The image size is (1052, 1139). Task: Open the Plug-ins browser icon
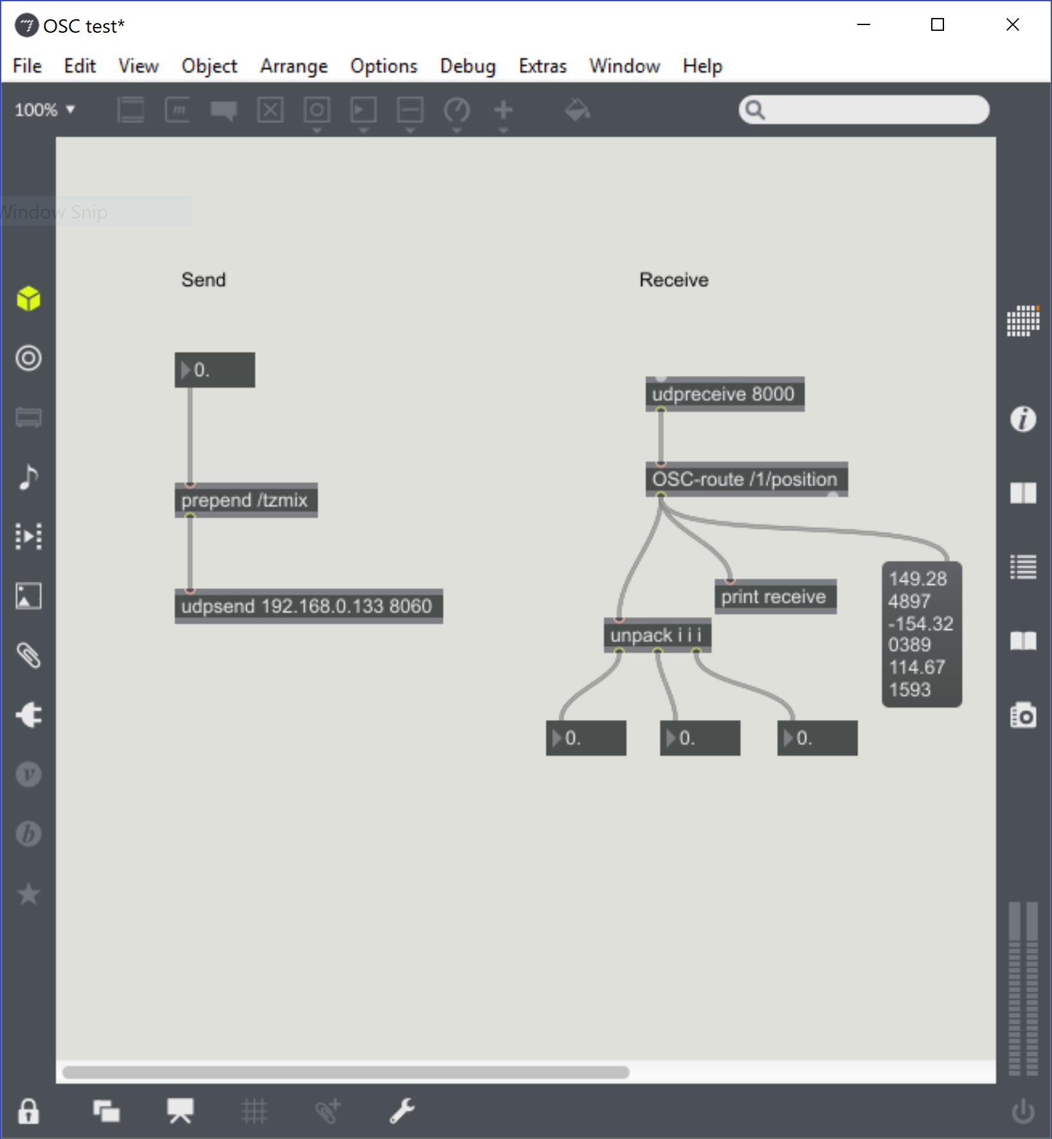28,715
